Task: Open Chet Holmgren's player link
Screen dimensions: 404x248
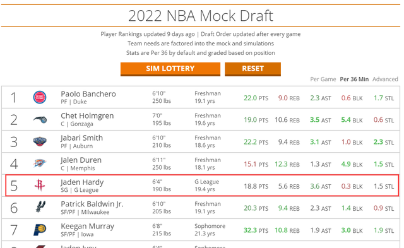Action: coord(87,116)
